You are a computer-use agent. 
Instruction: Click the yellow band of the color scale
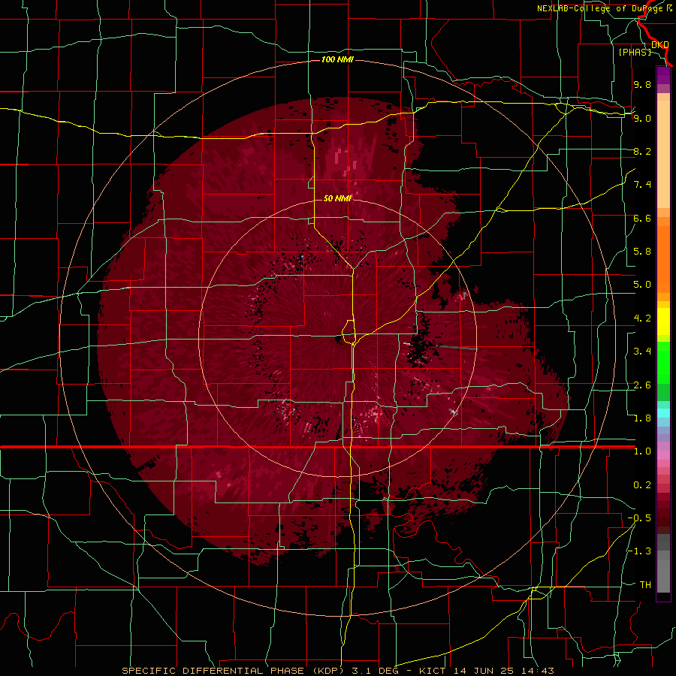(x=663, y=321)
